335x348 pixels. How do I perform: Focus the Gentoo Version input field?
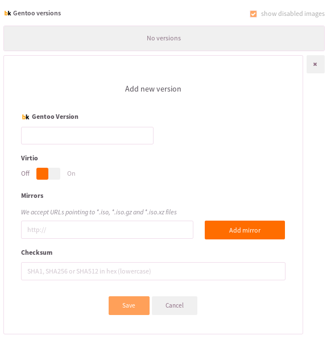pos(87,135)
